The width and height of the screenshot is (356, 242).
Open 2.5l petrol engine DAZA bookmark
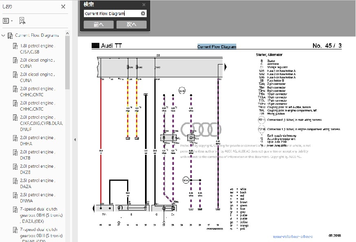pos(37,184)
